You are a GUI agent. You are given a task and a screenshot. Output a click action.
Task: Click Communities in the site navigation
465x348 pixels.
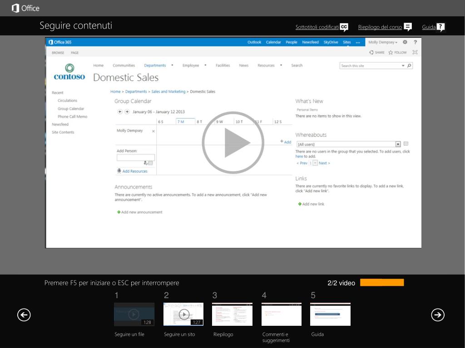point(124,65)
